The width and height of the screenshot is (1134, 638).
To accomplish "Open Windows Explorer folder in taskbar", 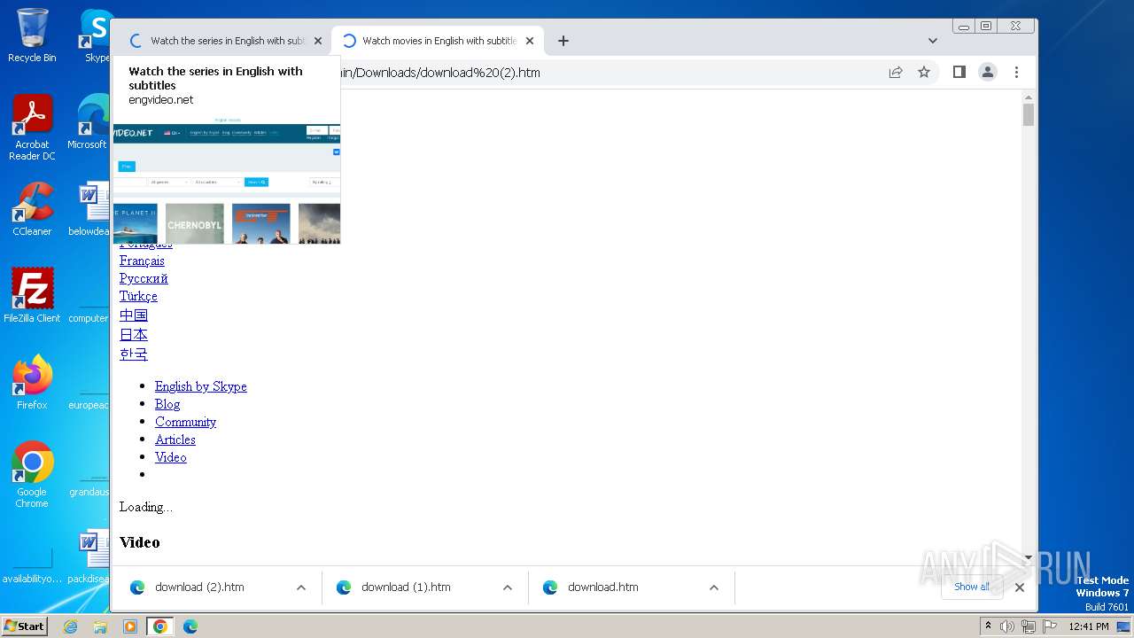I will tap(100, 626).
